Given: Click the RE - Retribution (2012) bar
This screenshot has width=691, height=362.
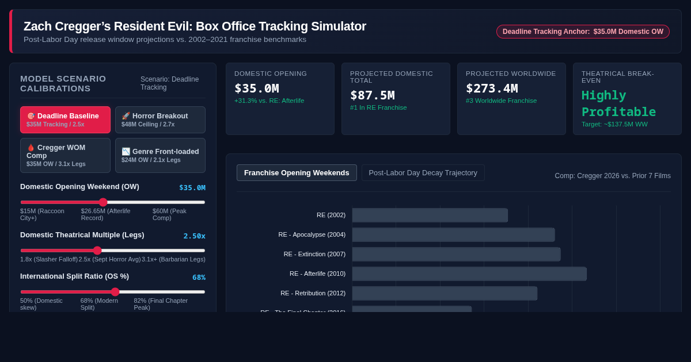Looking at the screenshot, I should [x=445, y=293].
